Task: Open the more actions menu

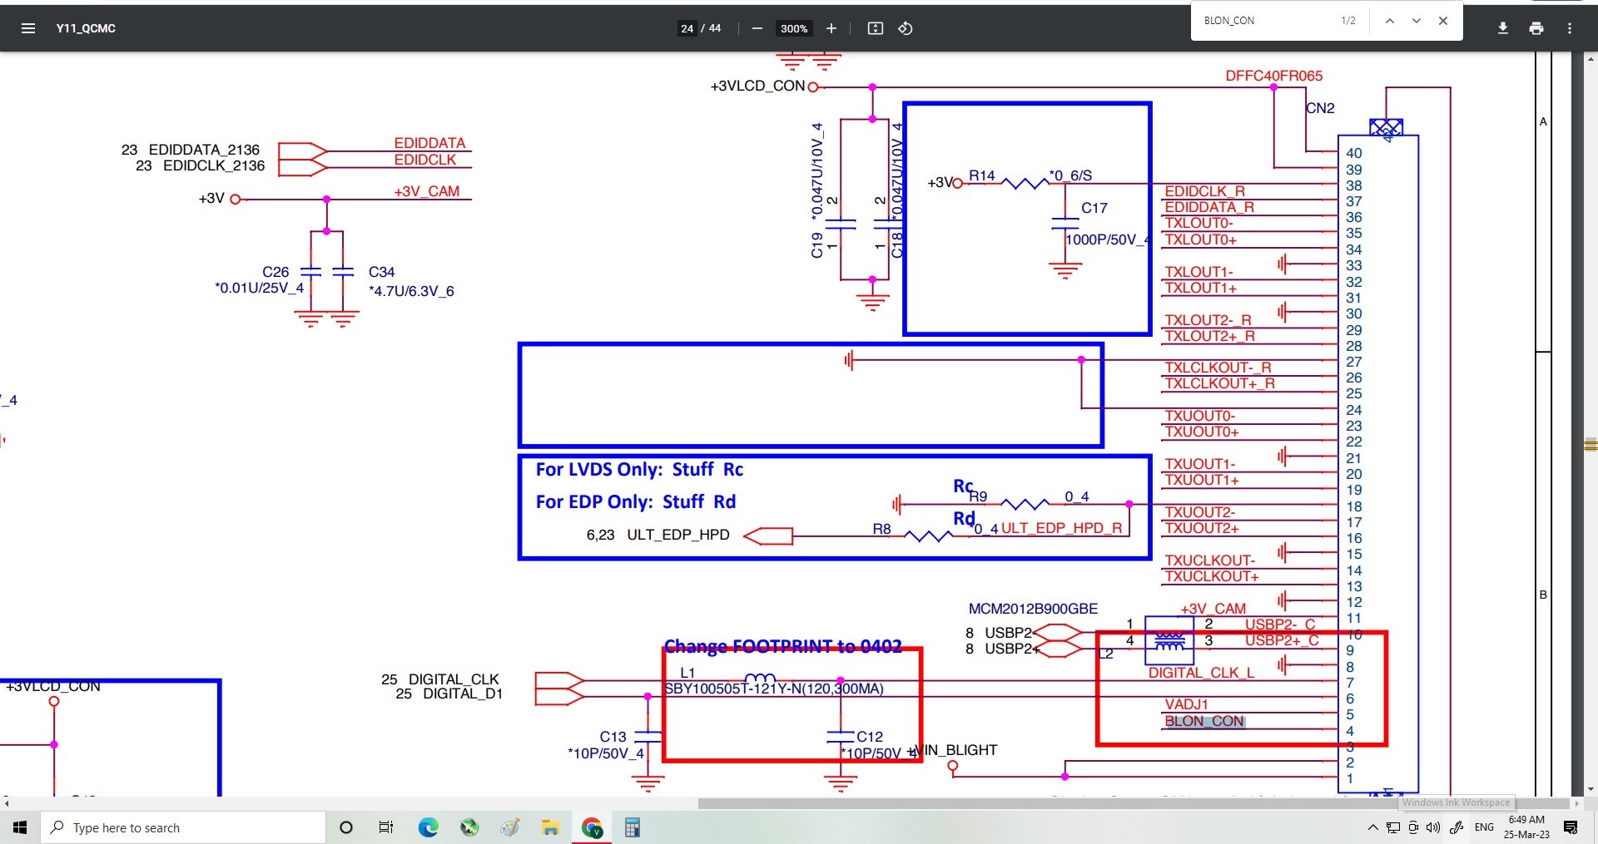Action: point(1570,28)
